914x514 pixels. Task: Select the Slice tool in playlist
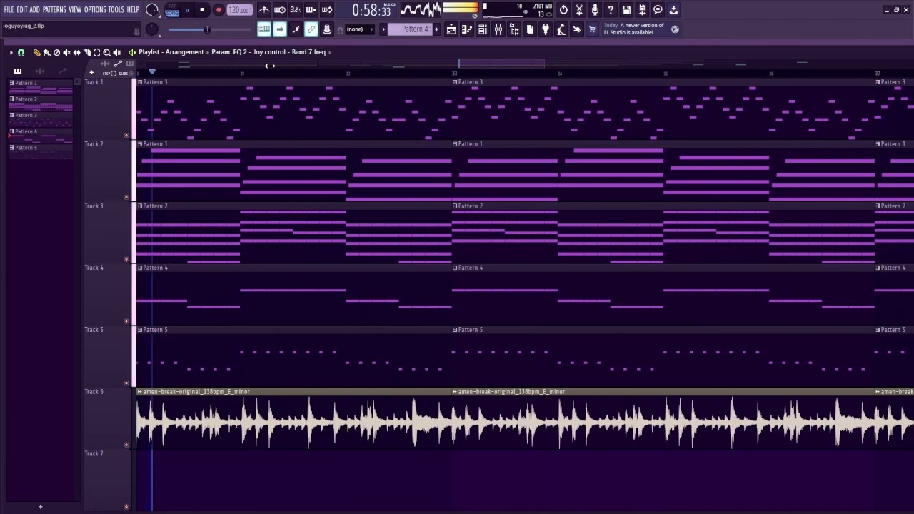[x=87, y=52]
